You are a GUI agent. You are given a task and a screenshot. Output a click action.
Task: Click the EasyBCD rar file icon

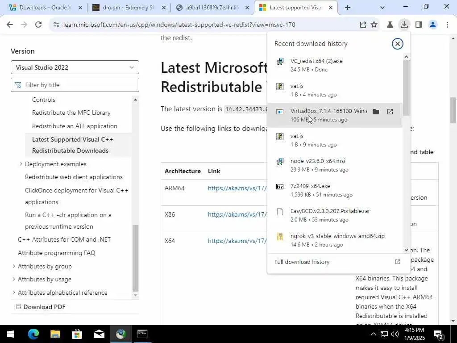280,212
